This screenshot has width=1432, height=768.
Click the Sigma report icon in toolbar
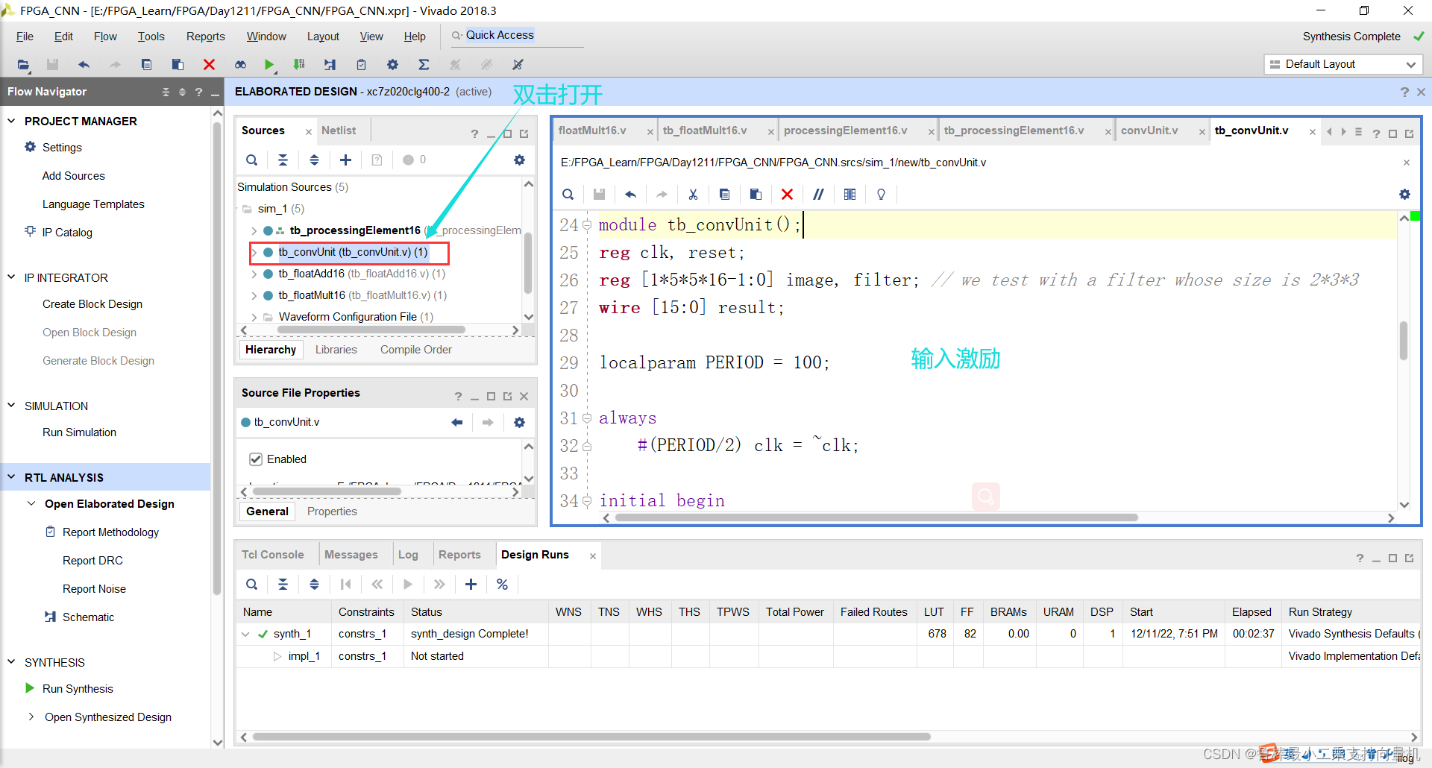click(x=424, y=65)
